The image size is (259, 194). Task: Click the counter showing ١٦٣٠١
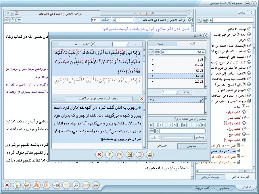tap(185, 92)
